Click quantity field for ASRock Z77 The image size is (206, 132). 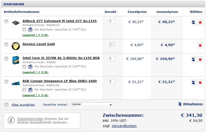point(112,21)
